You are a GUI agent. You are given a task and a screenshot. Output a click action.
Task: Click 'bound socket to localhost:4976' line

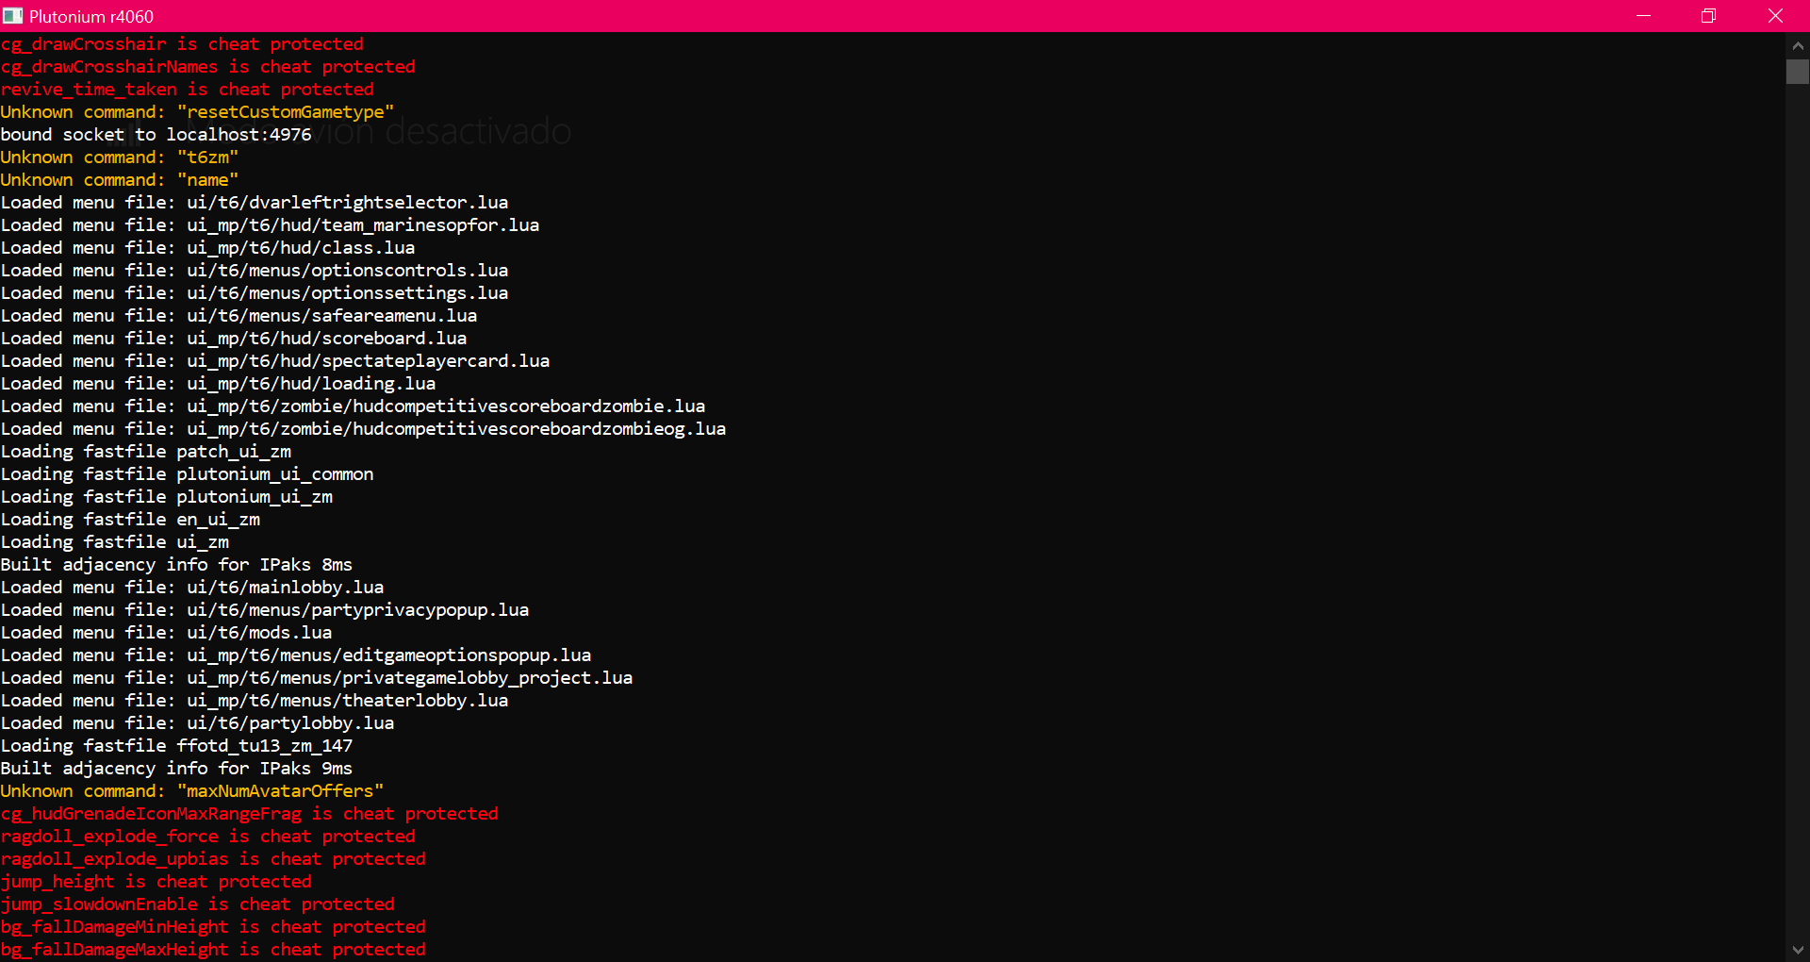pyautogui.click(x=156, y=135)
